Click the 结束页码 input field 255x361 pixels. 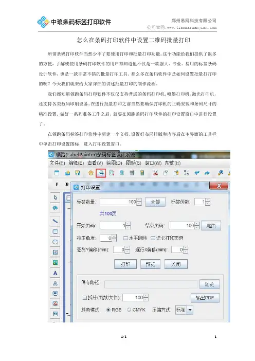tap(181, 225)
